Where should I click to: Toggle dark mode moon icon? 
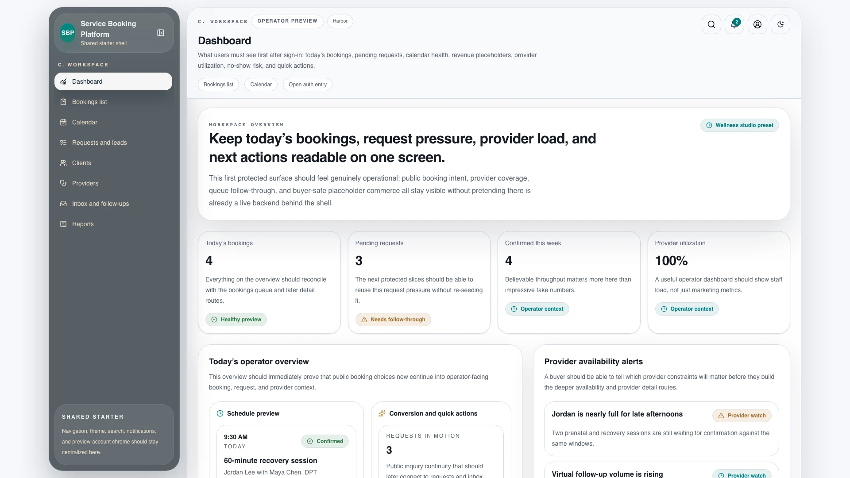tap(780, 24)
